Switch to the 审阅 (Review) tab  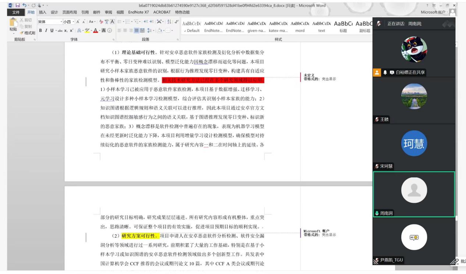coord(109,12)
